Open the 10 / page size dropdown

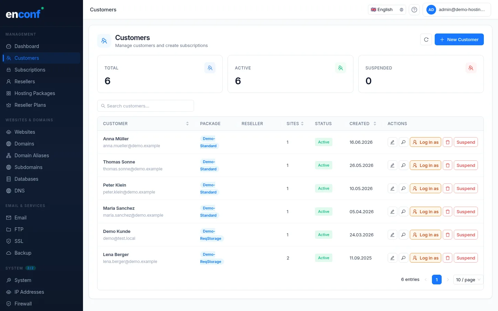468,280
